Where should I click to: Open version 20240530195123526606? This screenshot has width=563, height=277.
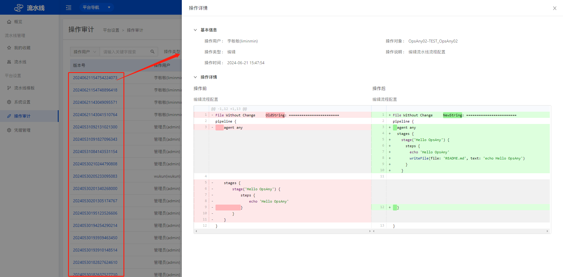pos(95,213)
